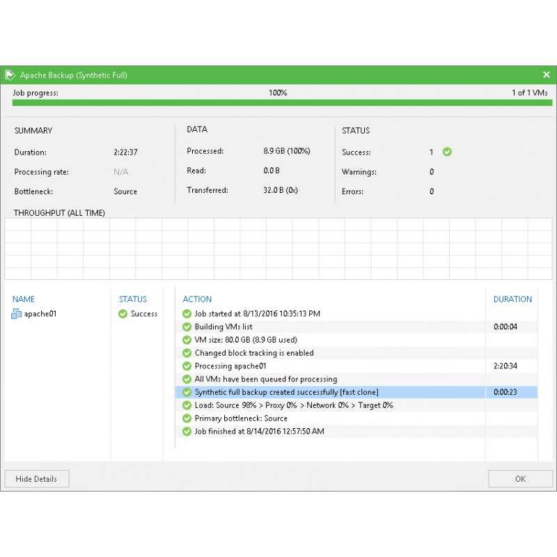Click the green check next to Success status

coord(123,314)
